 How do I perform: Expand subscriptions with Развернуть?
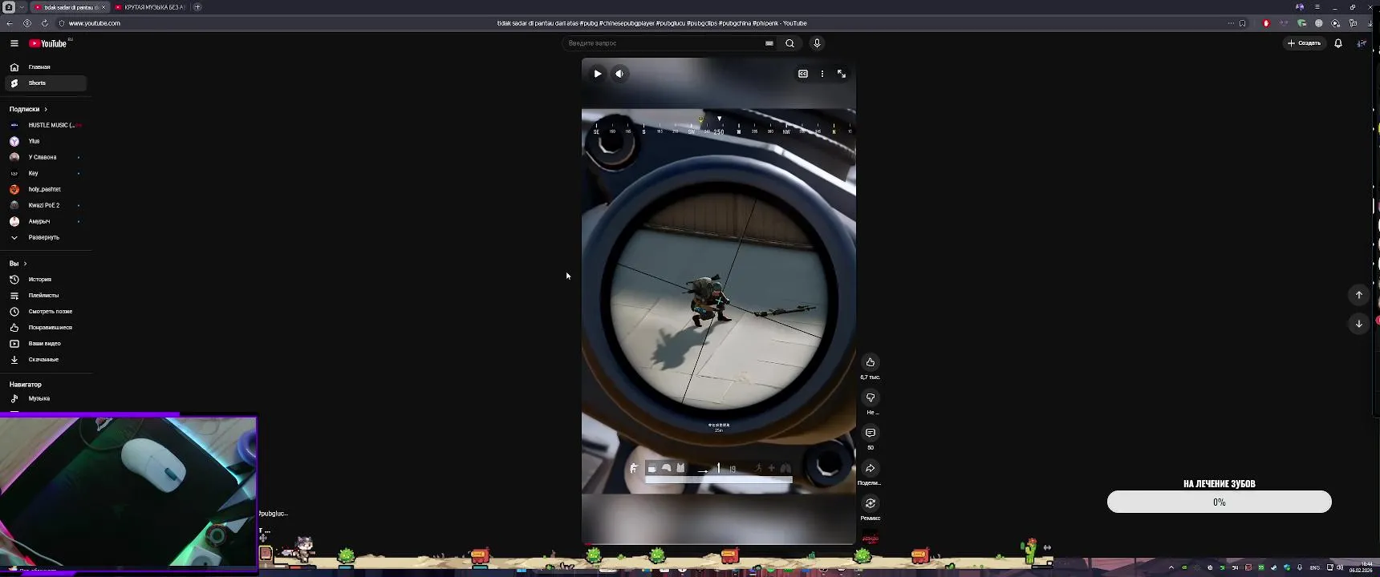click(x=46, y=237)
